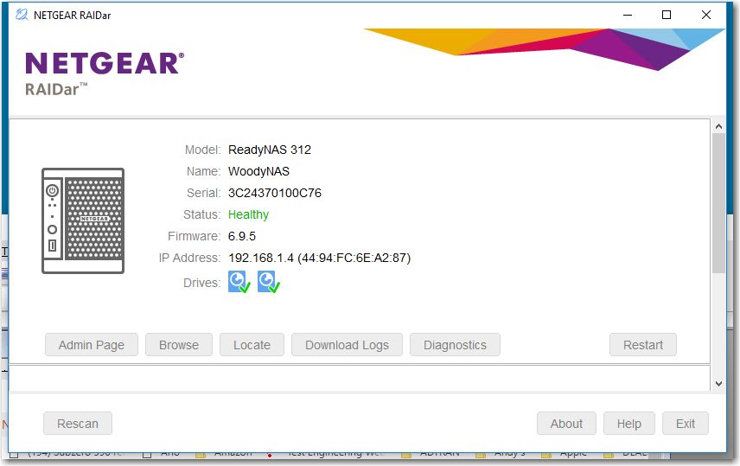This screenshot has width=740, height=466.
Task: Click firmware version 6.9.5
Action: (242, 236)
